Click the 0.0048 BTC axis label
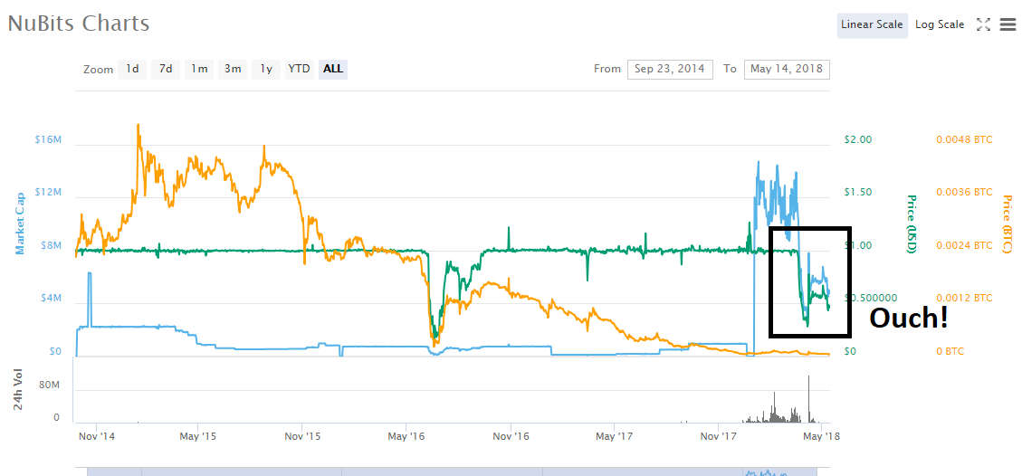The width and height of the screenshot is (1022, 476). point(964,139)
